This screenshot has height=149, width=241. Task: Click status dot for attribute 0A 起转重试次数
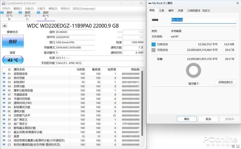click(x=4, y=107)
